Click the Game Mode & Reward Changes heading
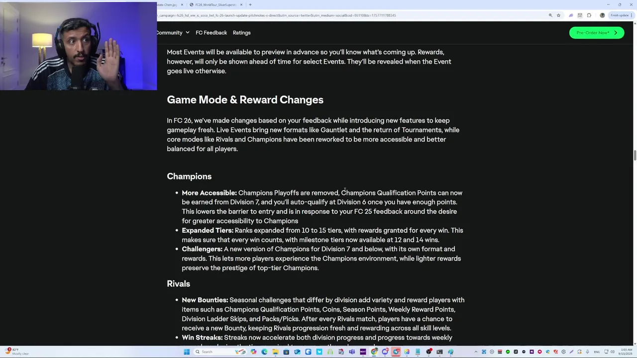The width and height of the screenshot is (637, 358). point(245,100)
